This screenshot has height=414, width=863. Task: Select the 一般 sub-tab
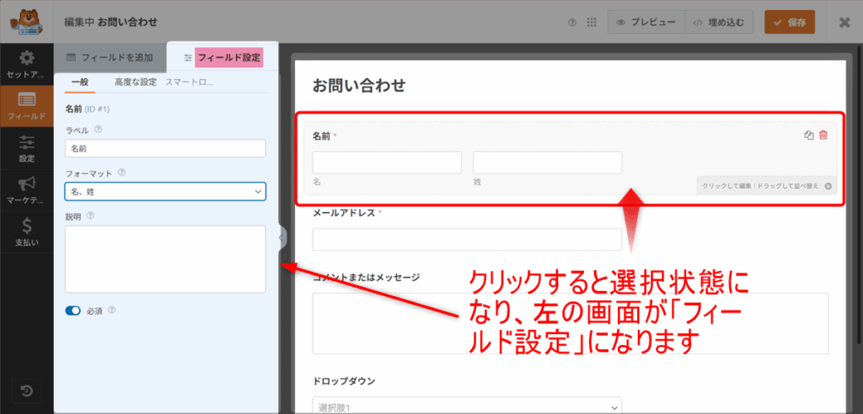[80, 82]
